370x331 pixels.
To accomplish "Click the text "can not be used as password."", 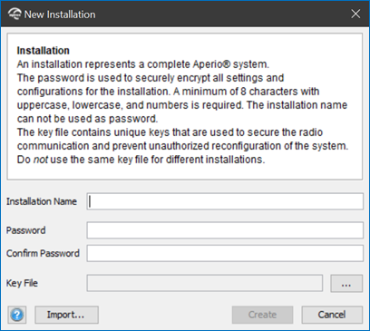I will tap(87, 119).
